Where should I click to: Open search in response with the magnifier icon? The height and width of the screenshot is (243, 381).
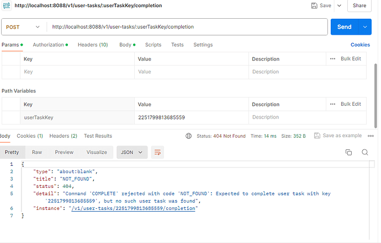tap(365, 152)
